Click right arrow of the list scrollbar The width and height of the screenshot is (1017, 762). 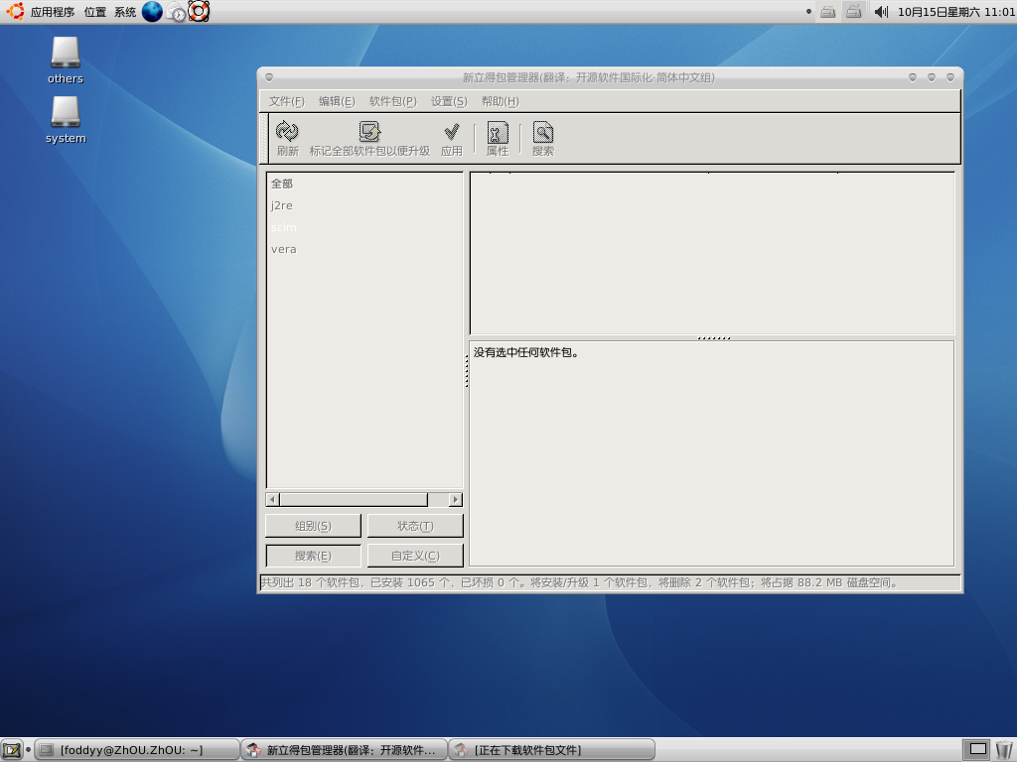point(455,500)
